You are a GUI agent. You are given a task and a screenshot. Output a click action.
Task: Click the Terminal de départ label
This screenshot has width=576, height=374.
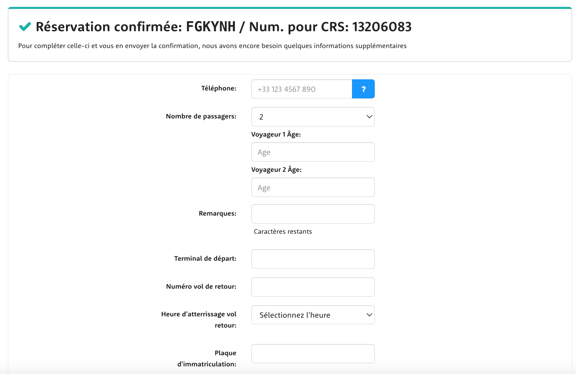(205, 258)
